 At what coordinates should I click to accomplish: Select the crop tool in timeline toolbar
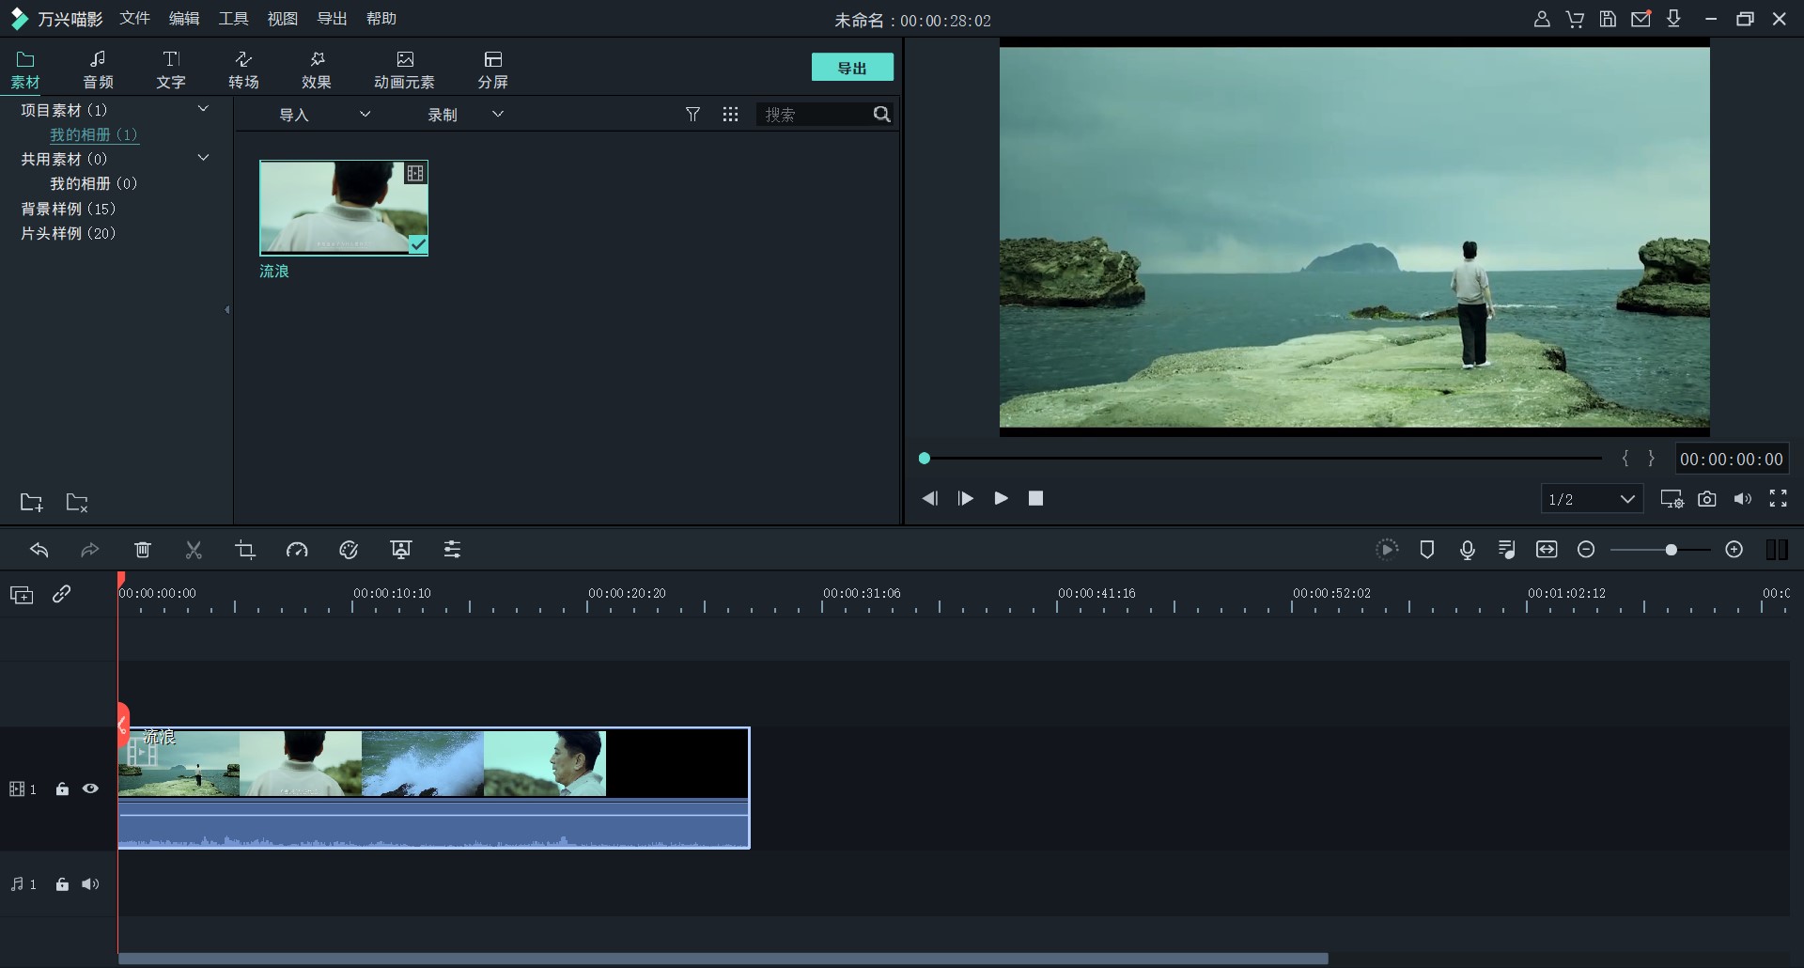pyautogui.click(x=245, y=550)
